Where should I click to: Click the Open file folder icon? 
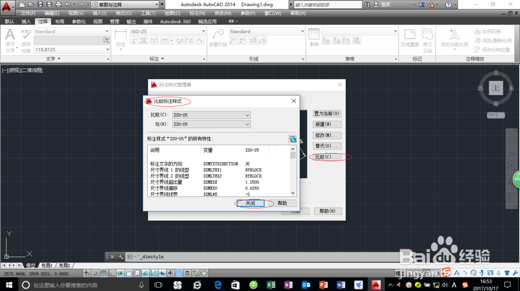31,4
